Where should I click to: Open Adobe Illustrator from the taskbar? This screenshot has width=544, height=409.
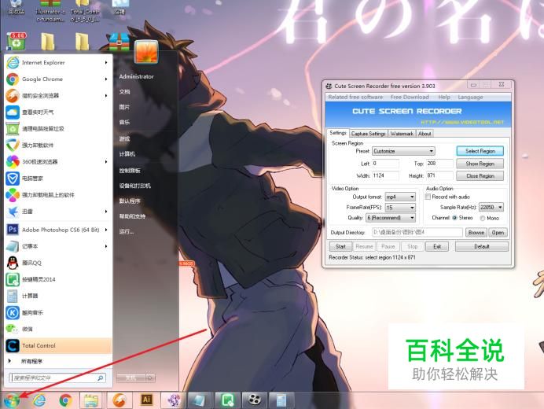[146, 400]
